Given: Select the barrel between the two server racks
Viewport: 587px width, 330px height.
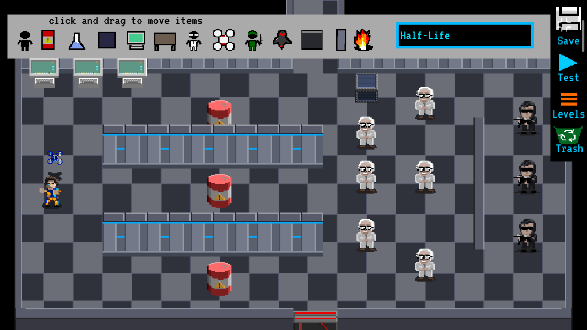Looking at the screenshot, I should (x=220, y=191).
